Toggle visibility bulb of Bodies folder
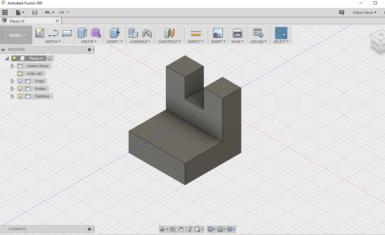Screen dimensions: 385x235 [x=20, y=89]
